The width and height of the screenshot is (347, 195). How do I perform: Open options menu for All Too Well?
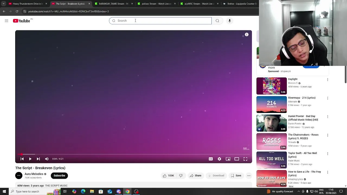point(327,154)
